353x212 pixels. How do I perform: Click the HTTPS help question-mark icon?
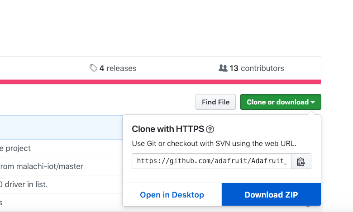210,129
